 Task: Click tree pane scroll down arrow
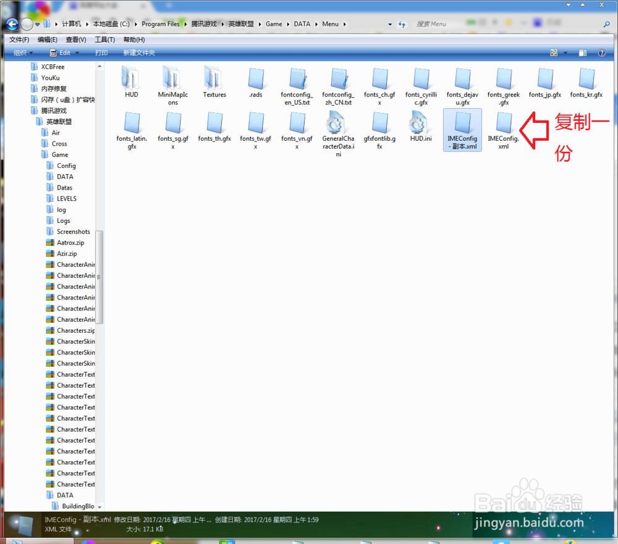[x=99, y=508]
